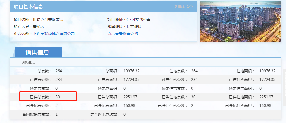Select 定金逾期总次数 value 0
Screen dimensions: 286x123
tap(125, 114)
